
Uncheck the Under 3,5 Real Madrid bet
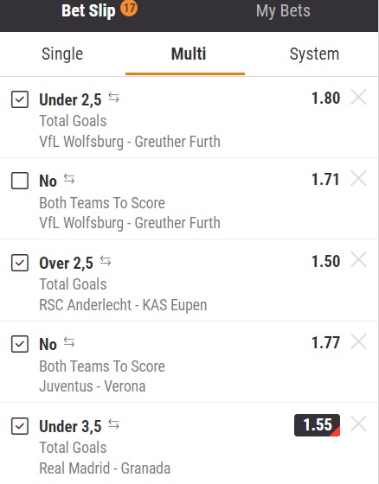(x=20, y=426)
